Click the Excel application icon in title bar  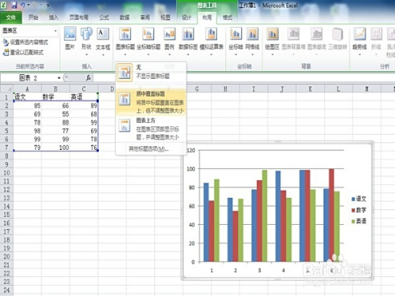coord(4,5)
